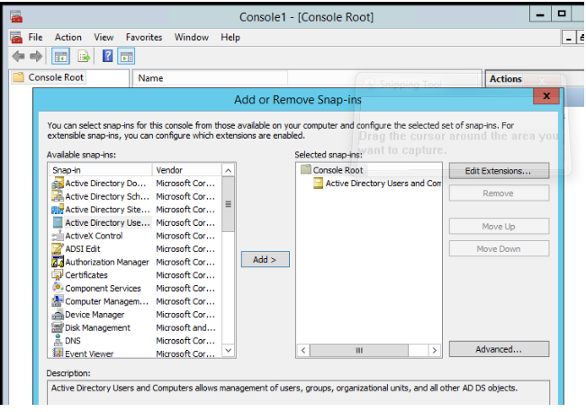Image resolution: width=586 pixels, height=412 pixels.
Task: Click the available snap-ins vertical scrollbar thumb
Action: click(229, 204)
